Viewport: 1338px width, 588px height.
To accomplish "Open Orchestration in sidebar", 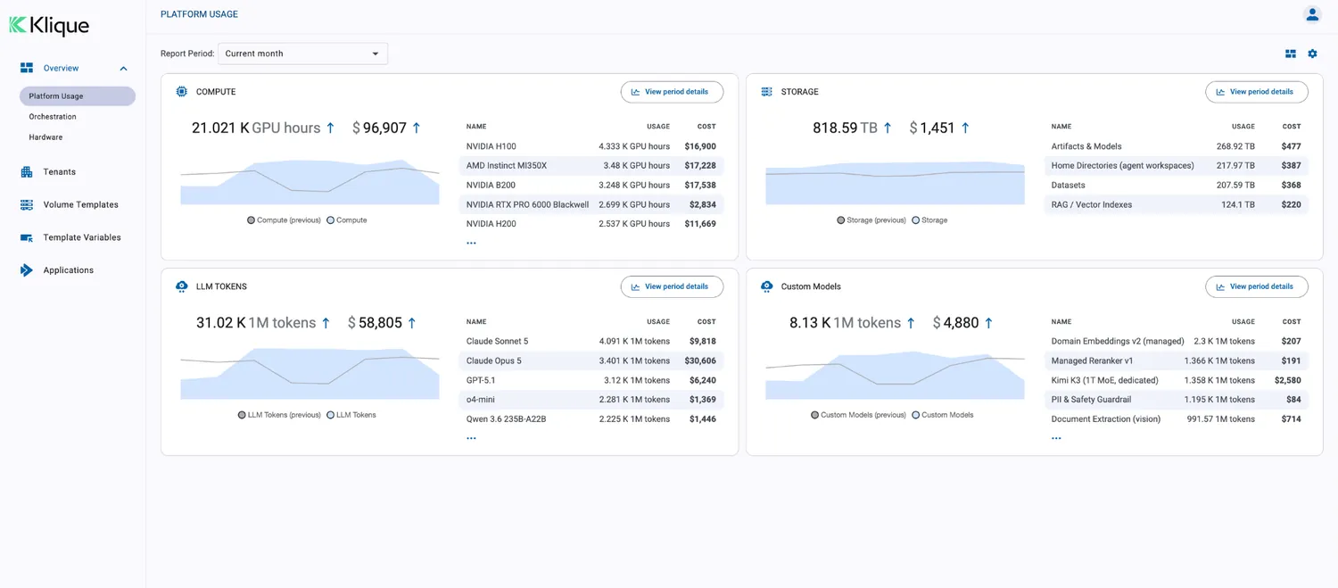I will (x=53, y=117).
